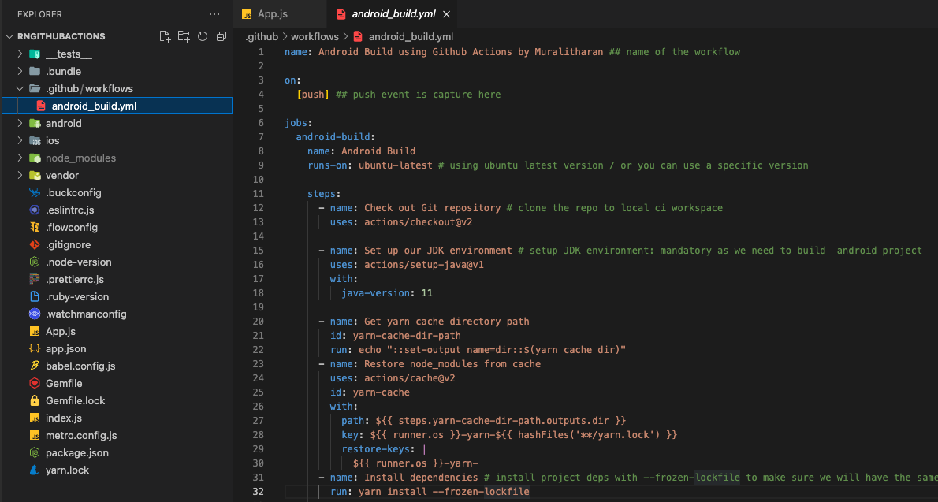
Task: Expand the node_modules folder
Action: click(20, 158)
